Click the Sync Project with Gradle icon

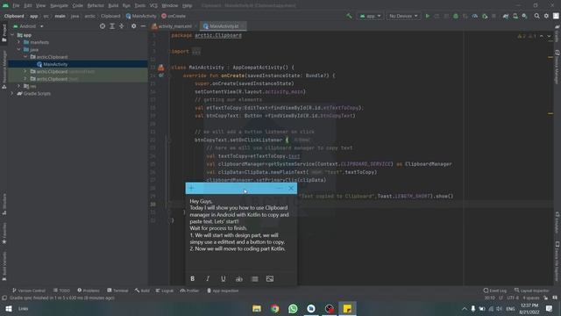(x=506, y=16)
